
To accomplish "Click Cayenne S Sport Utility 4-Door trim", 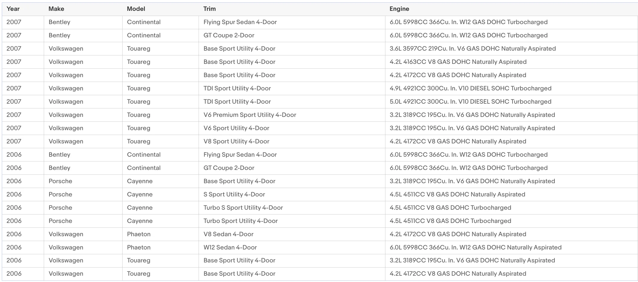I will 234,194.
